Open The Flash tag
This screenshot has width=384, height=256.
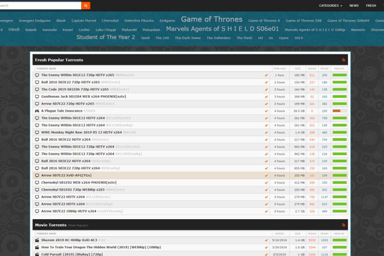244,38
